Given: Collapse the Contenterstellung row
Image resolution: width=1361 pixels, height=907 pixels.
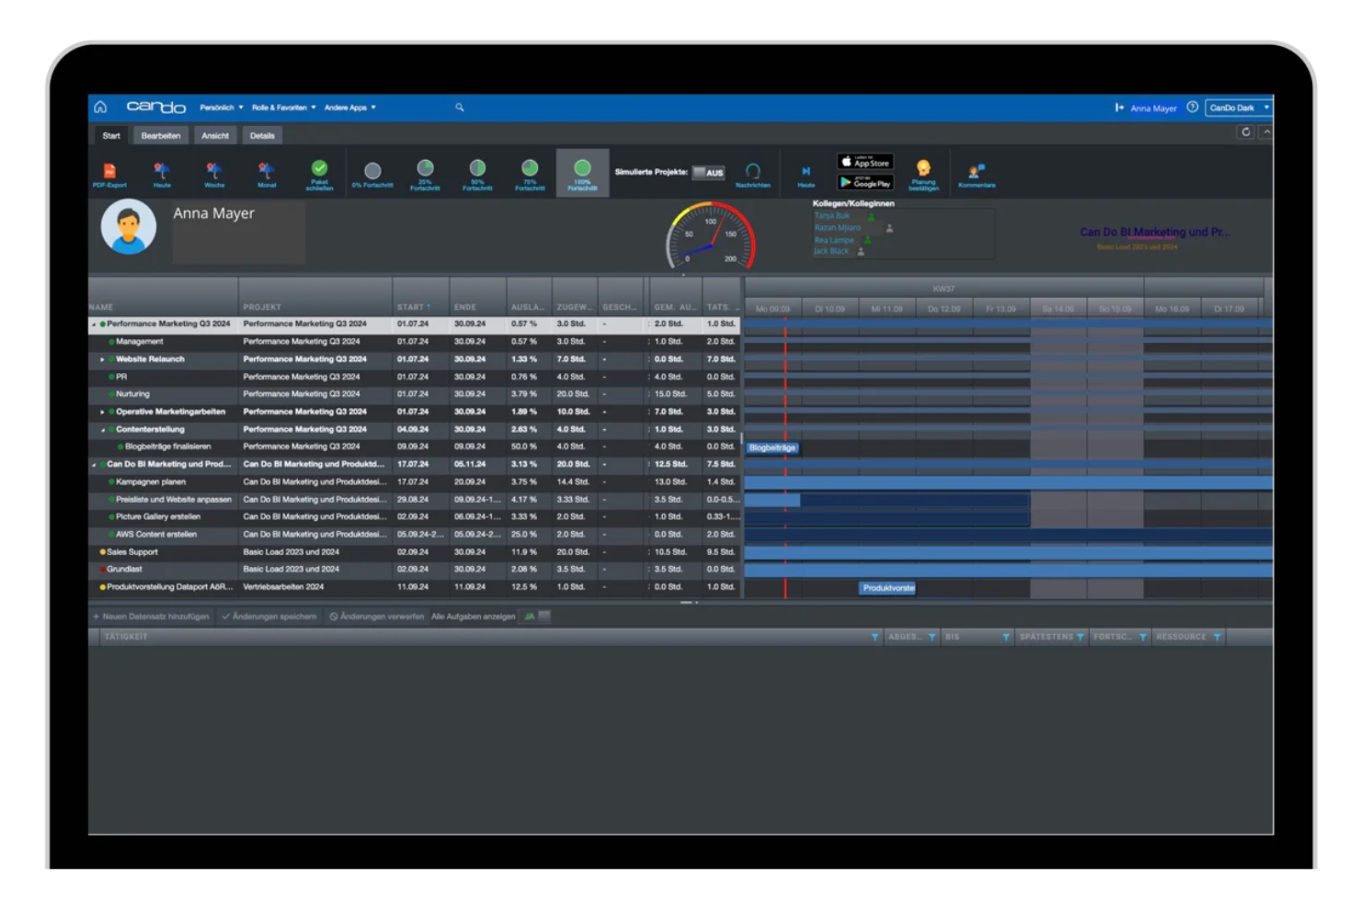Looking at the screenshot, I should point(102,429).
